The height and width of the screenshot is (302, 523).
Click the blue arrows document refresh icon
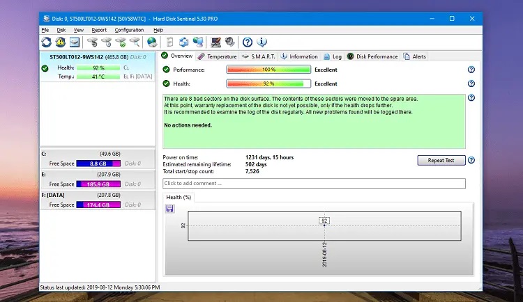click(x=183, y=42)
